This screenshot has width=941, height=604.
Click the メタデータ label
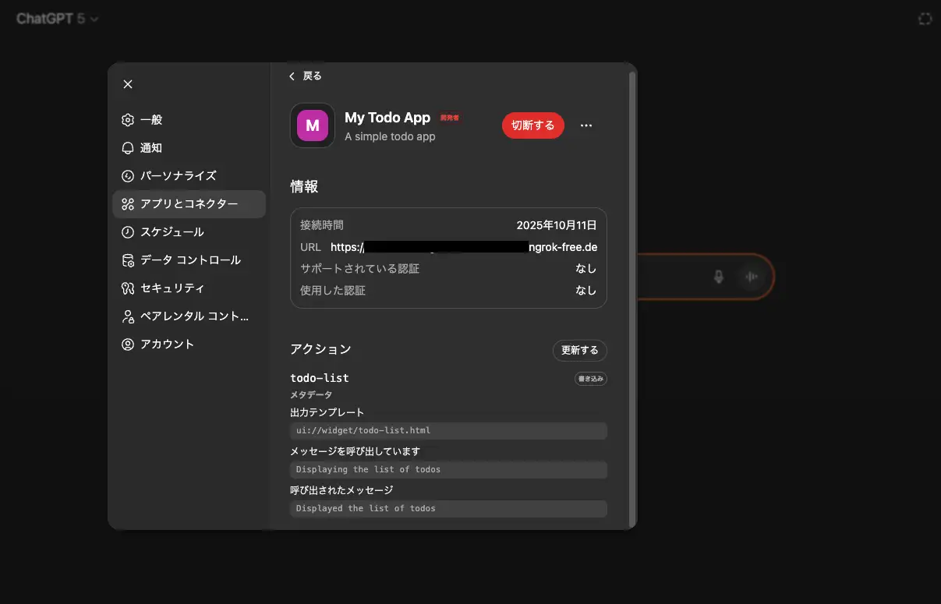coord(311,395)
